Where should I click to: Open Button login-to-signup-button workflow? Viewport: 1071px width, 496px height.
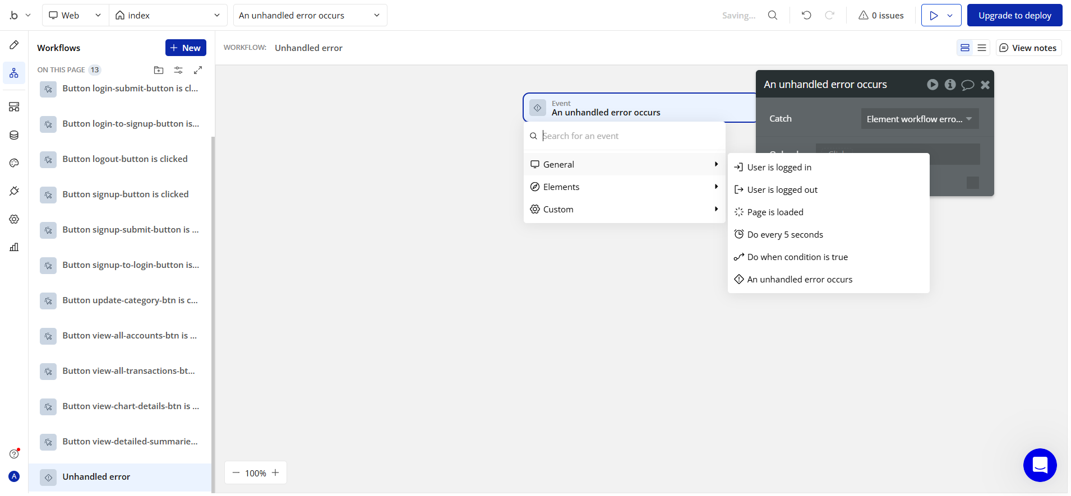click(120, 124)
